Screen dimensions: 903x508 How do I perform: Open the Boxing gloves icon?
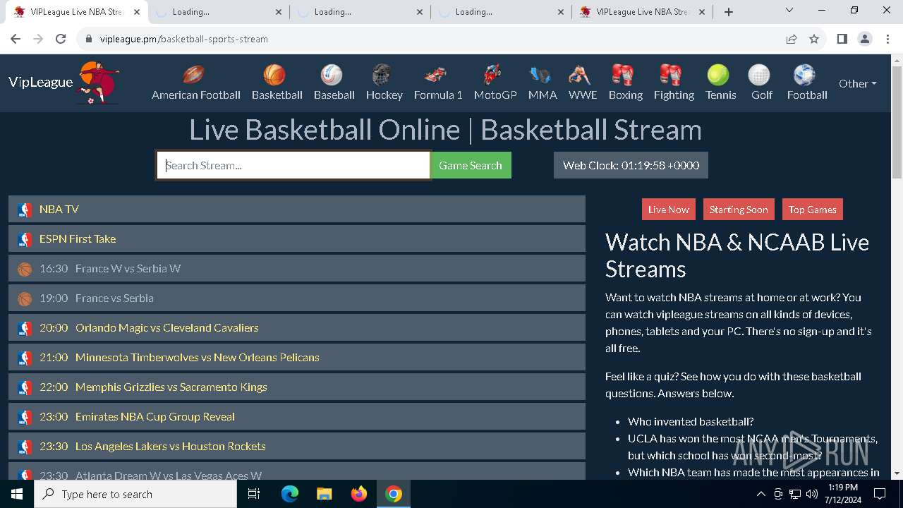pos(622,74)
